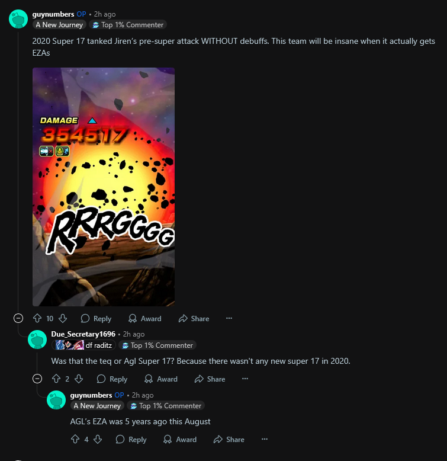This screenshot has height=461, width=447.
Task: Downvote the comment with 10 points
Action: pos(63,318)
